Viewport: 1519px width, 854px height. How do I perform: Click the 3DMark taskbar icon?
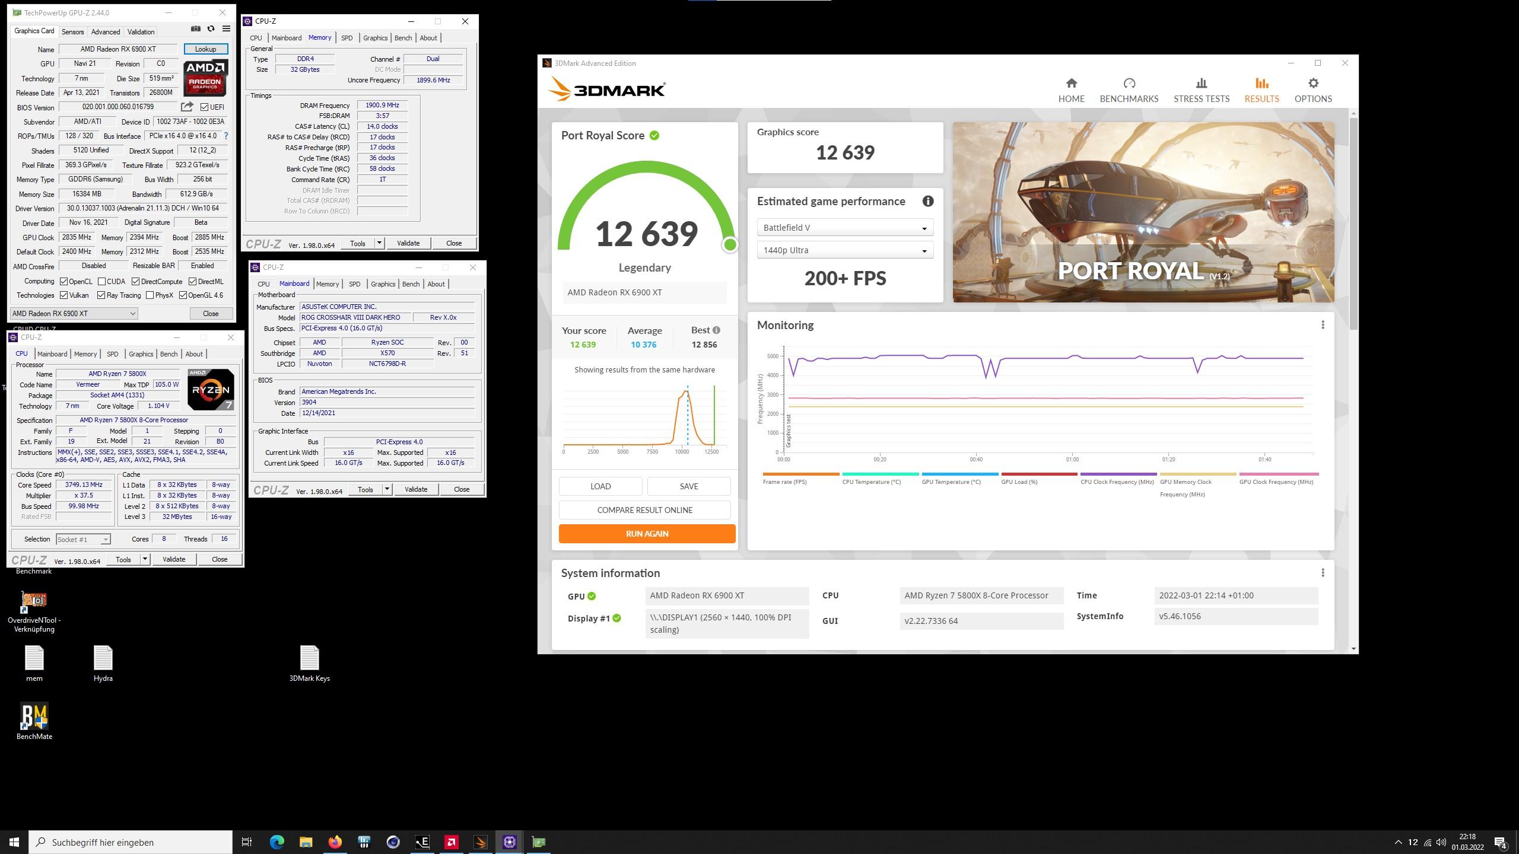[x=481, y=842]
